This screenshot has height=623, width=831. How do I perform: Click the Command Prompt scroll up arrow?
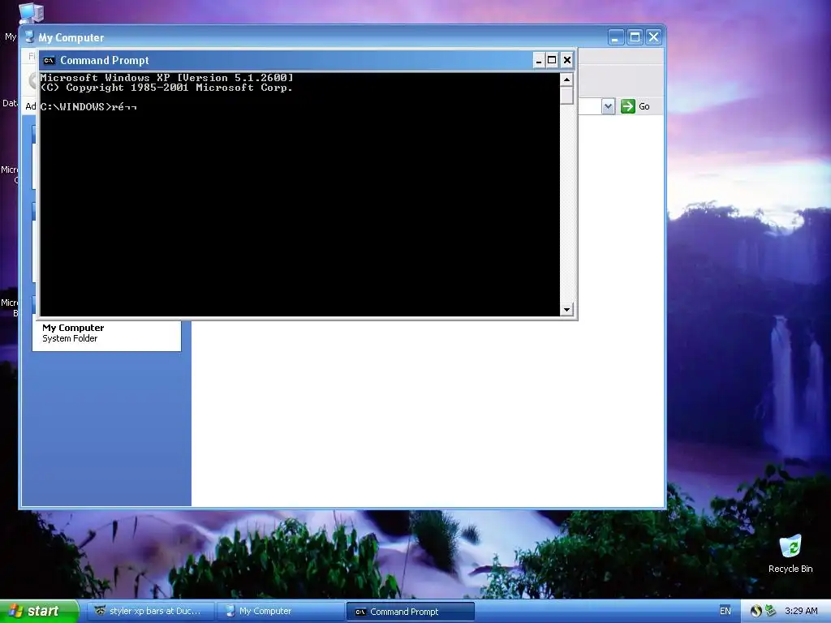(x=566, y=79)
